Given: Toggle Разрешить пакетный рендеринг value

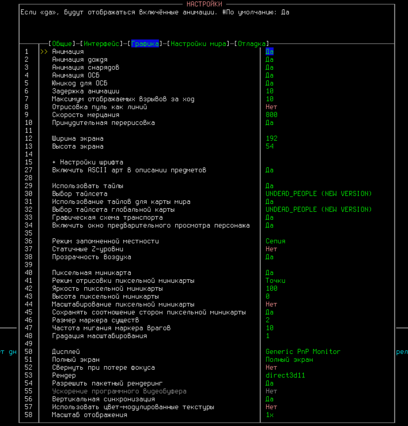Looking at the screenshot, I should [270, 383].
